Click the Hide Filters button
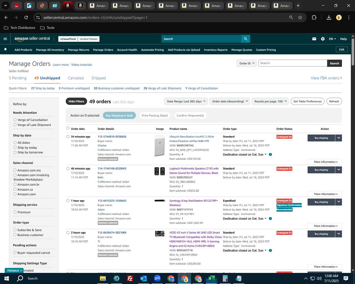The image size is (355, 284). coord(76,101)
